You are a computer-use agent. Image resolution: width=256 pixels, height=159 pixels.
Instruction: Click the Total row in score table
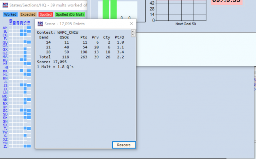tap(82, 57)
